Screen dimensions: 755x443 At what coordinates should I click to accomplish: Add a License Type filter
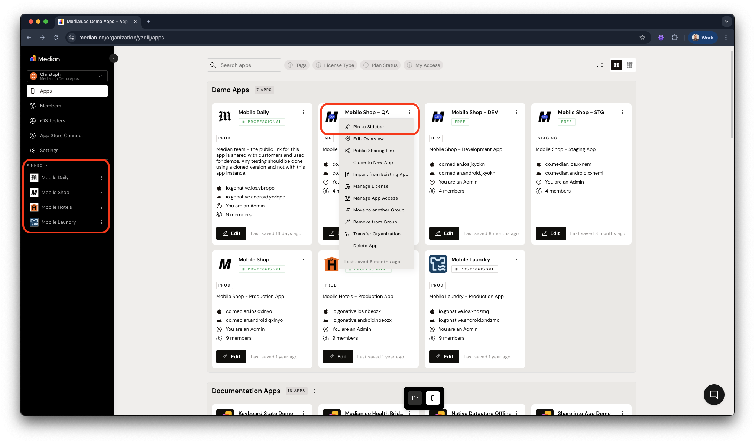click(335, 65)
